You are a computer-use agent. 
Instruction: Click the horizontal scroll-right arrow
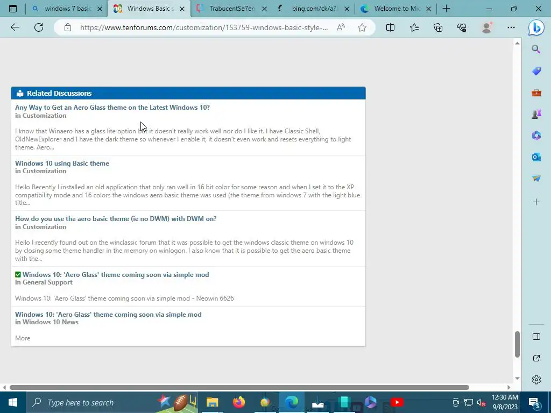(x=508, y=387)
